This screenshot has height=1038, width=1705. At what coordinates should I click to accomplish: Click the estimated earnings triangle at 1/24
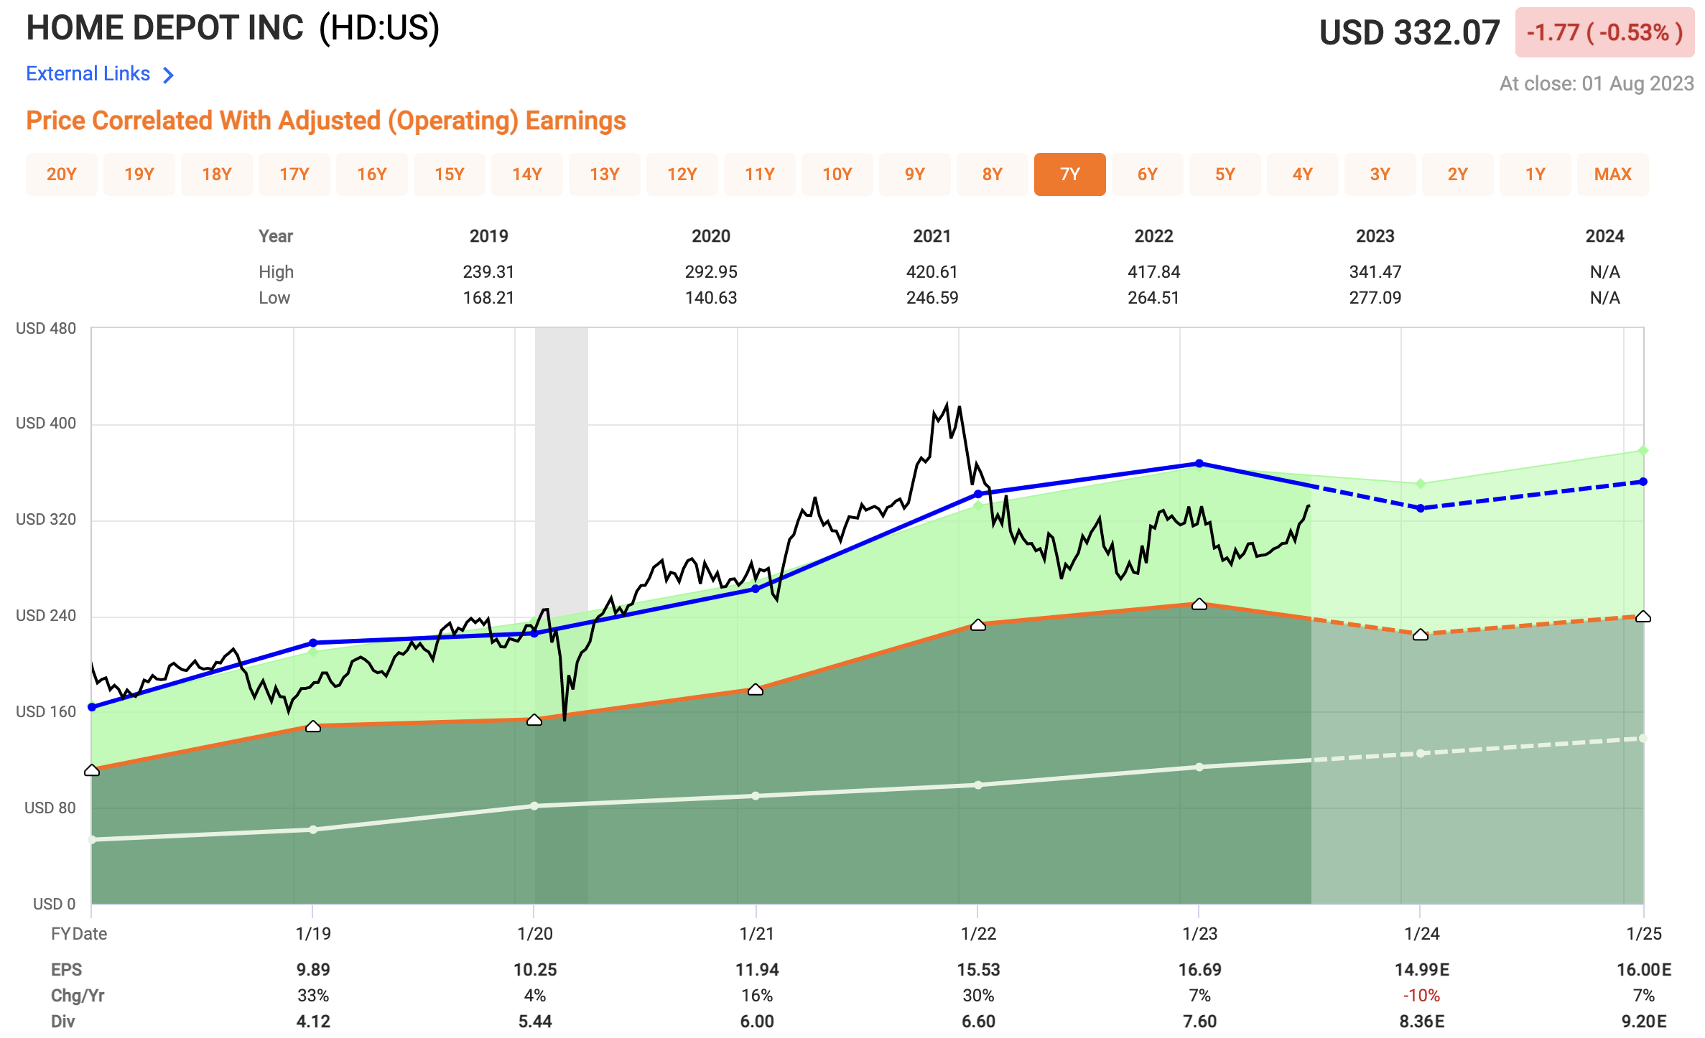point(1421,635)
